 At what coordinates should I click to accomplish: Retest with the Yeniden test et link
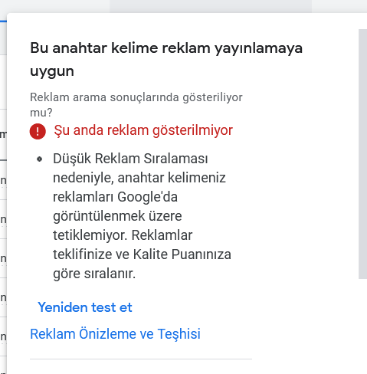[x=85, y=307]
